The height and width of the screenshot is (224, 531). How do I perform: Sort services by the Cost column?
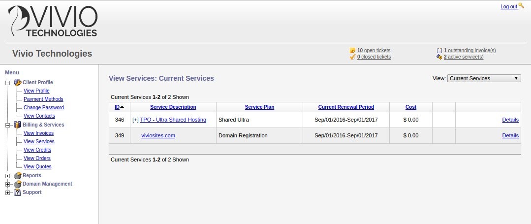pos(411,107)
